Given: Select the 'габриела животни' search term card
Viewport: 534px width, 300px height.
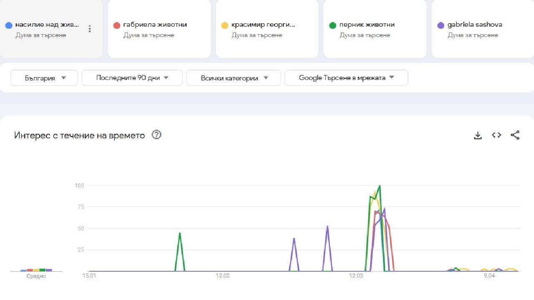Looking at the screenshot, I should tap(159, 29).
